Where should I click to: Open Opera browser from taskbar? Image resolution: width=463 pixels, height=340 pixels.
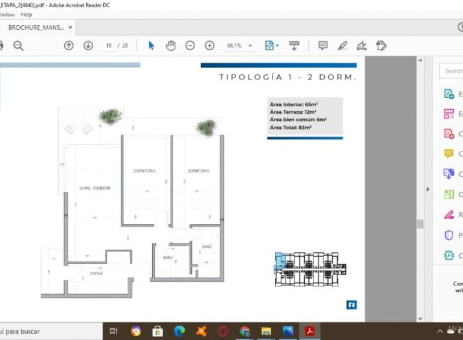pyautogui.click(x=223, y=331)
